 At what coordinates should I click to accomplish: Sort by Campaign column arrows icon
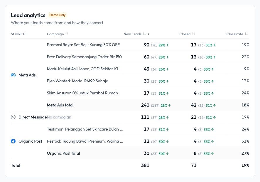point(67,34)
